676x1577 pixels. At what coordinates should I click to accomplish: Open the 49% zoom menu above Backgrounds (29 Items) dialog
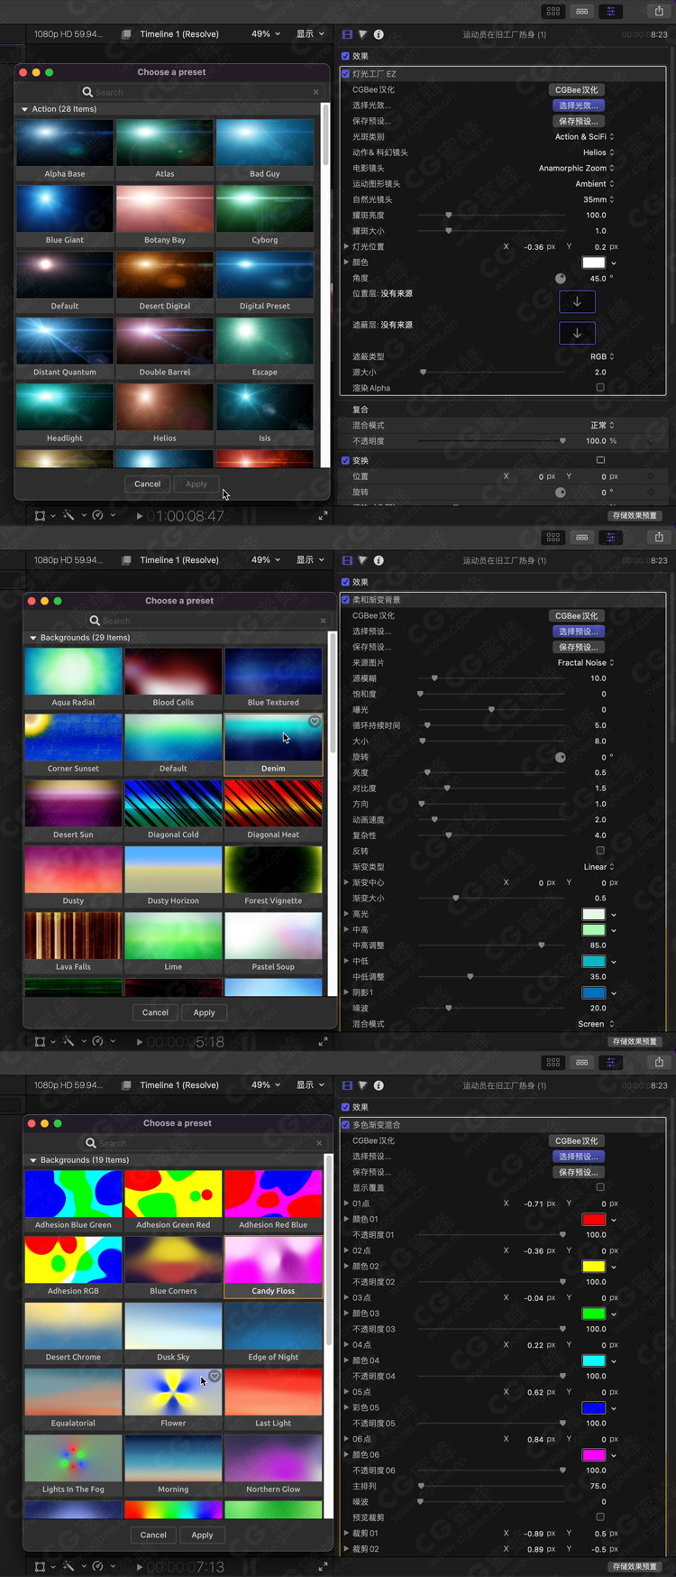(265, 560)
